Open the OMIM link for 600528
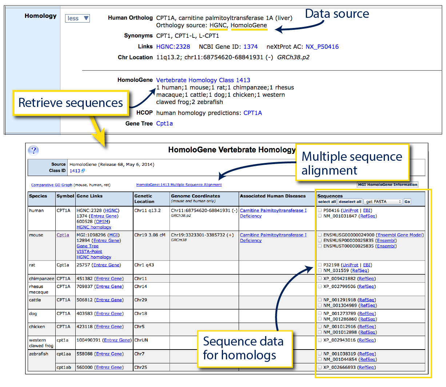The width and height of the screenshot is (446, 387). coord(102,221)
